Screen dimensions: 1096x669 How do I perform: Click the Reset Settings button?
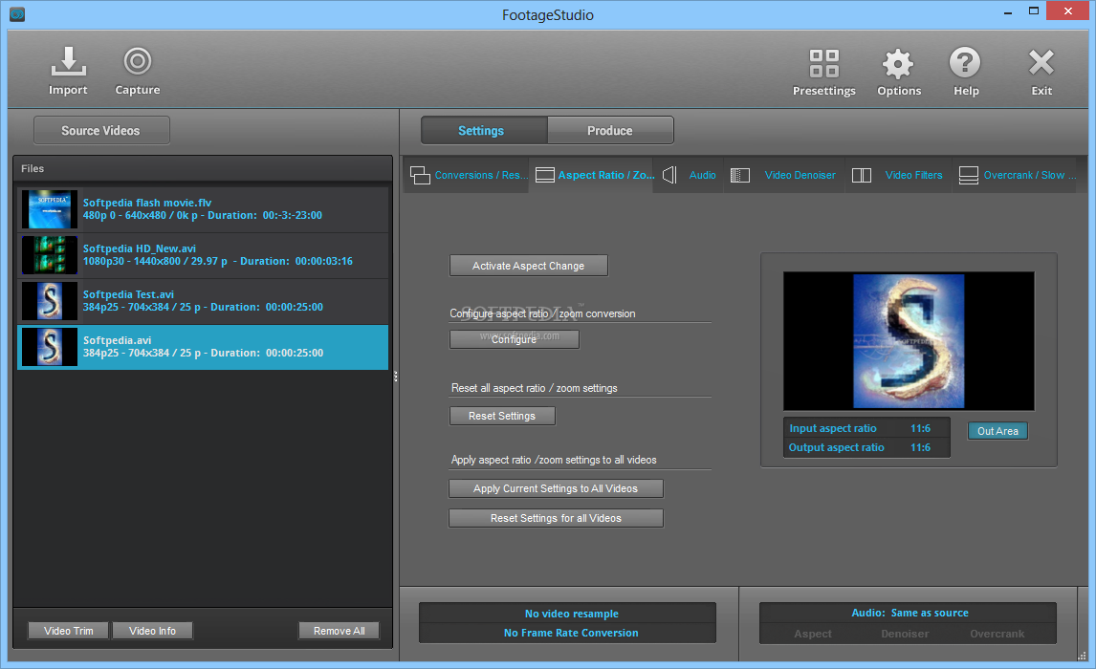pos(502,416)
